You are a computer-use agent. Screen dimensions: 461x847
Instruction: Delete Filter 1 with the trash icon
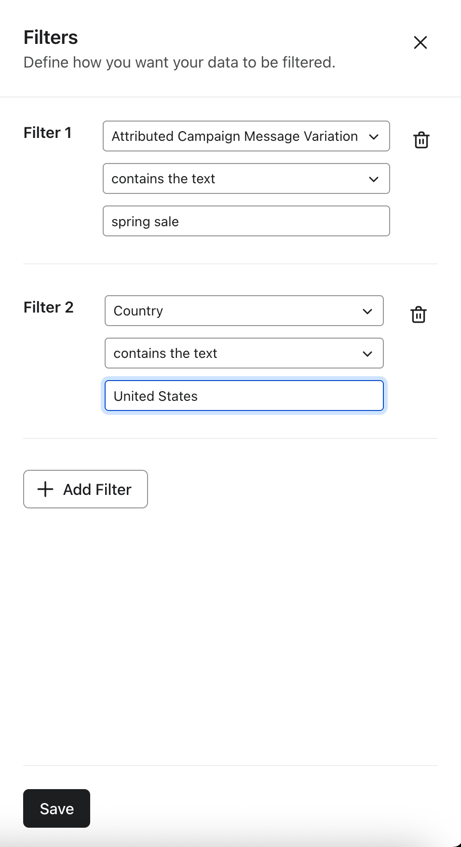click(421, 140)
